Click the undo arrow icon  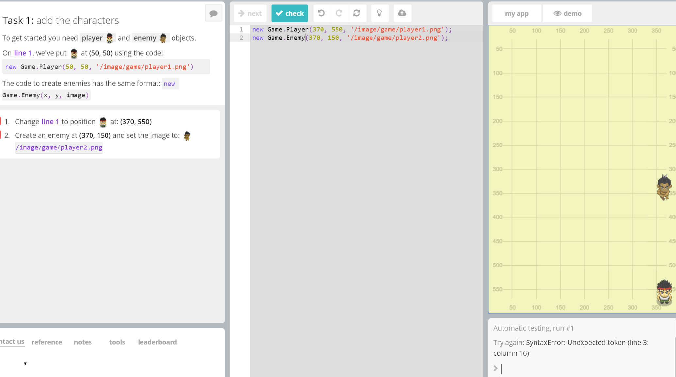coord(321,13)
